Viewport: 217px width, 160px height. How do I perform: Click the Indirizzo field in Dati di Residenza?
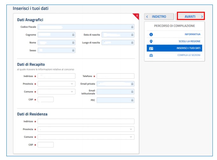[86, 122]
